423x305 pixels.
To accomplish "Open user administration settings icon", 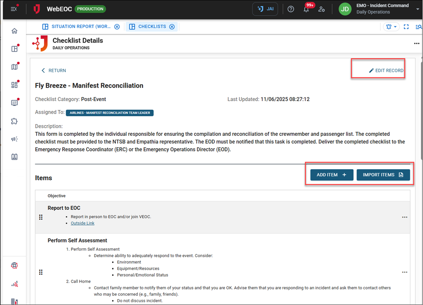I will pos(321,9).
